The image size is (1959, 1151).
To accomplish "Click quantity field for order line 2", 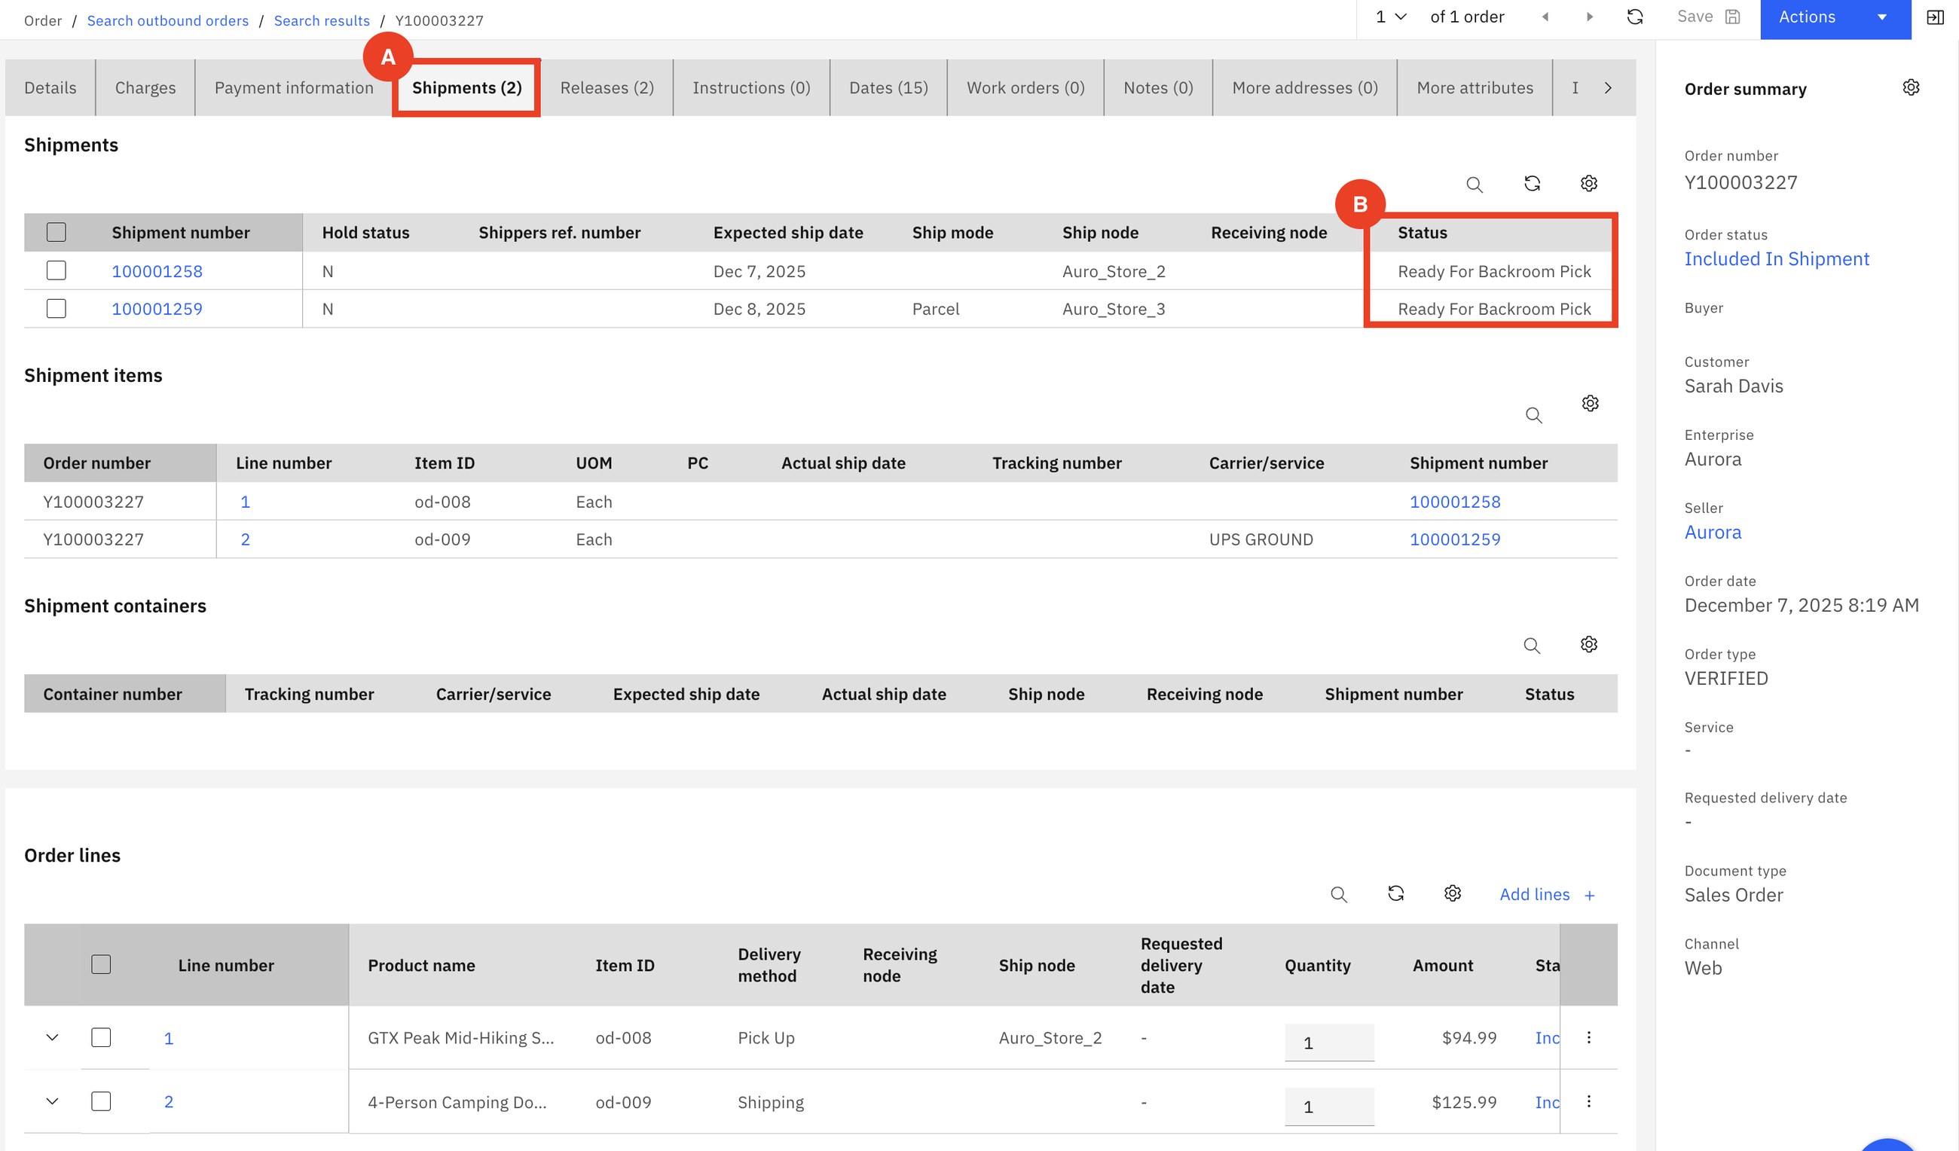I will tap(1329, 1106).
